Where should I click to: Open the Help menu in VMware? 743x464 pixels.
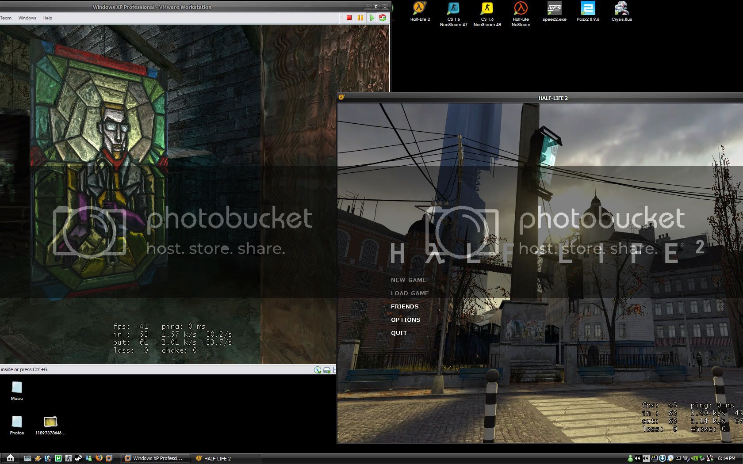click(x=47, y=18)
